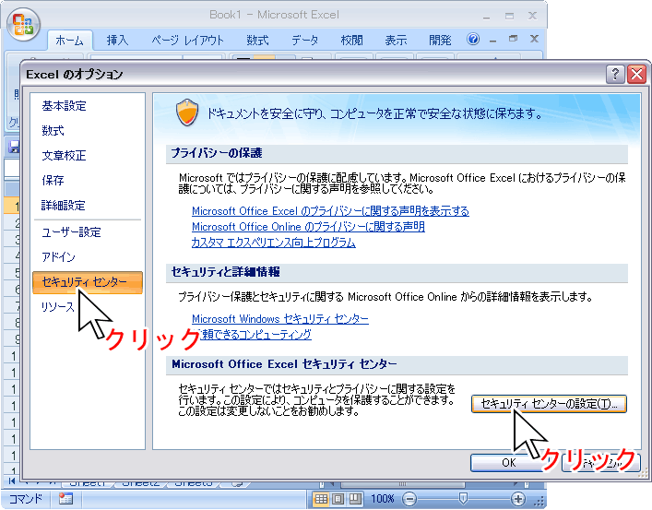Switch to Normal view icon in status bar

tap(321, 498)
